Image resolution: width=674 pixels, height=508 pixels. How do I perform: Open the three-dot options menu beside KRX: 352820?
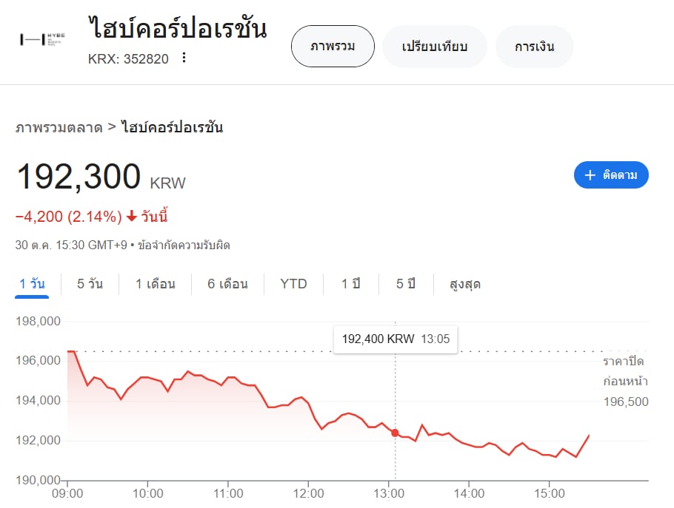tap(184, 58)
